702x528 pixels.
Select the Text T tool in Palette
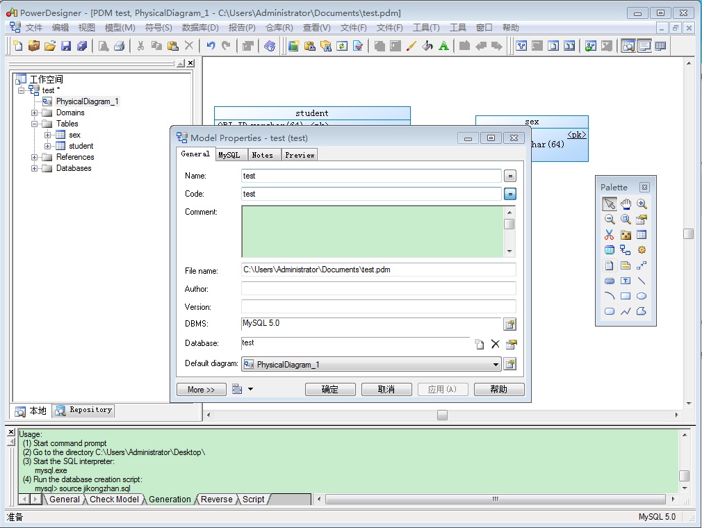coord(626,281)
